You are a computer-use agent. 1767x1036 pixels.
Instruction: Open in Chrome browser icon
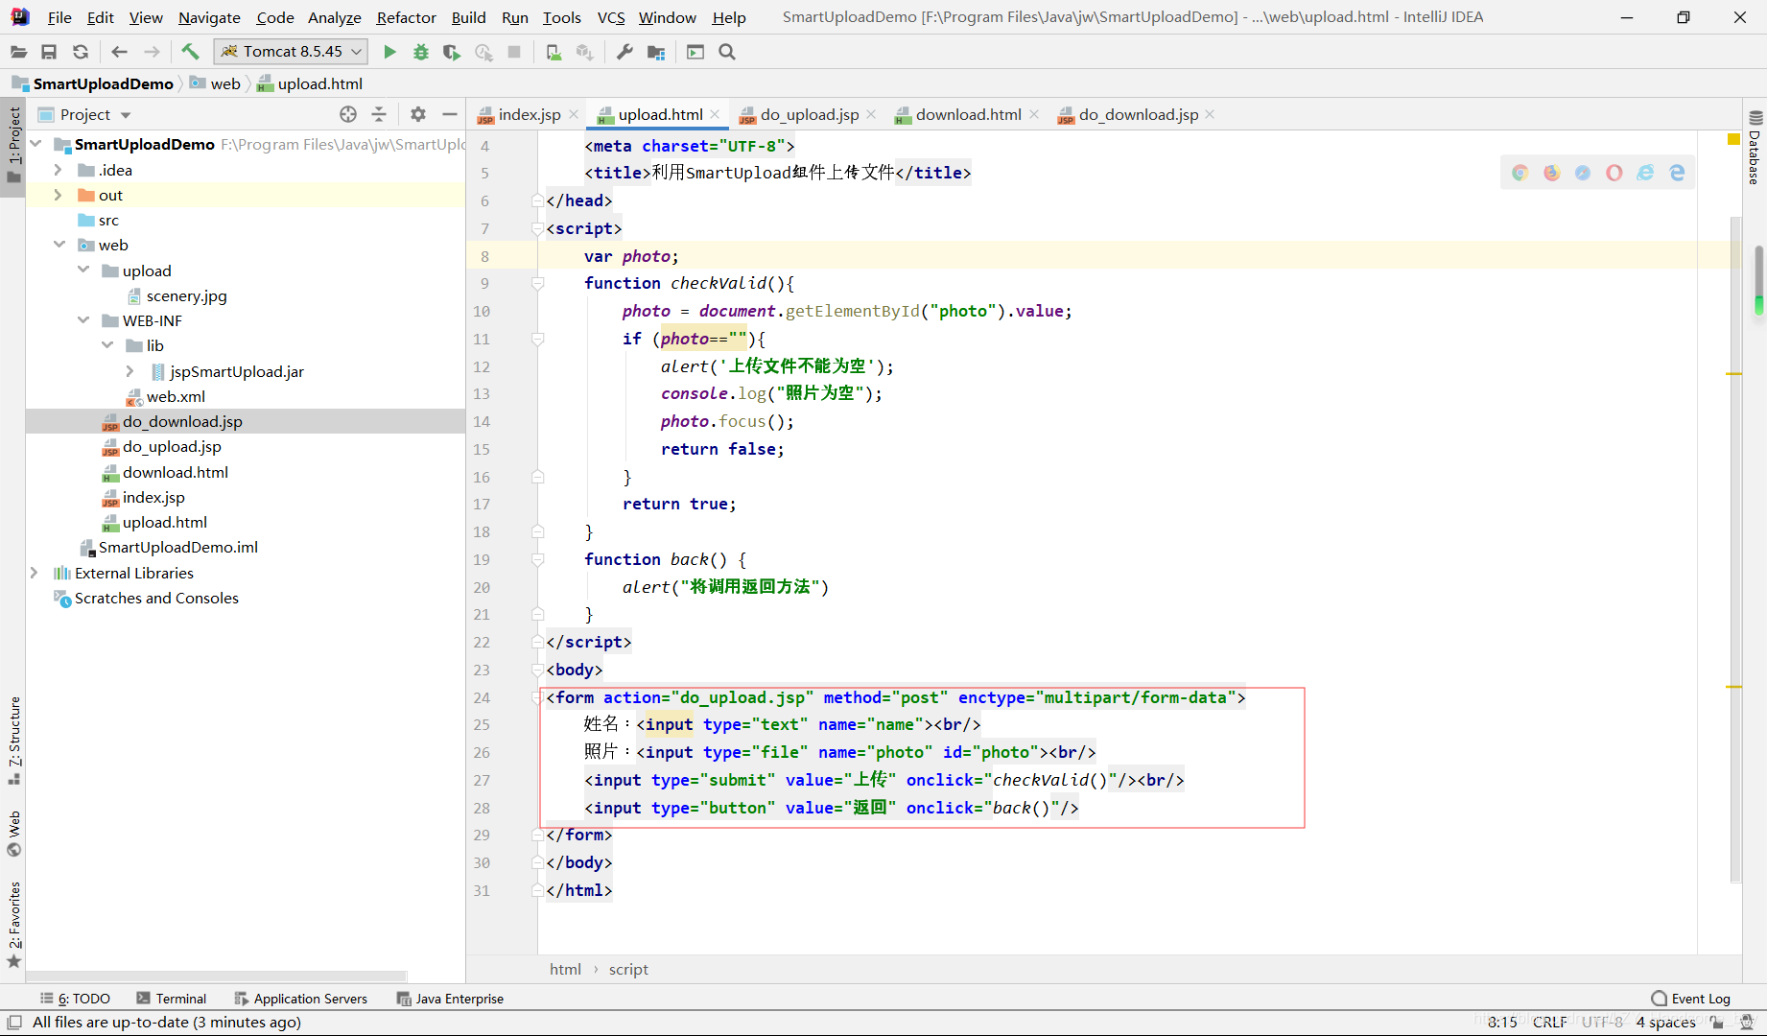point(1520,173)
